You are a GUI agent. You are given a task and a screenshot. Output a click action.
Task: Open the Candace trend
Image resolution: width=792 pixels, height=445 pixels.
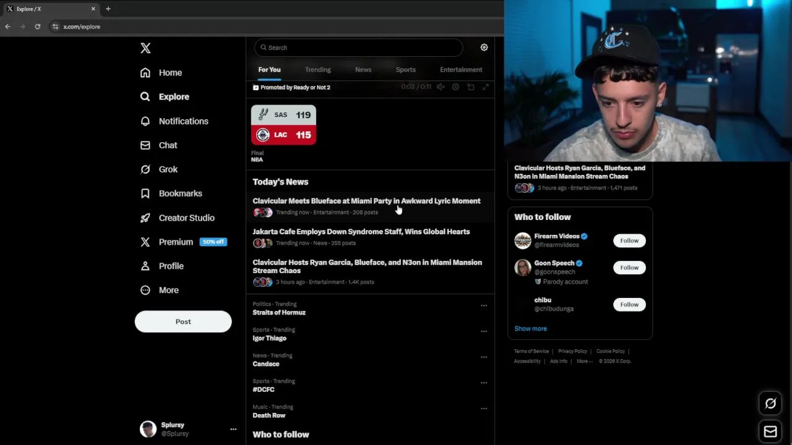266,364
